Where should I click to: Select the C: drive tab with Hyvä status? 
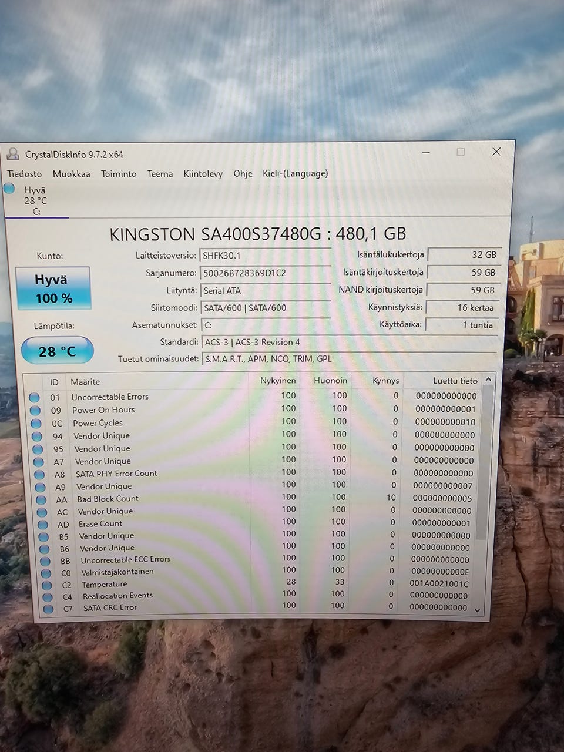click(35, 201)
